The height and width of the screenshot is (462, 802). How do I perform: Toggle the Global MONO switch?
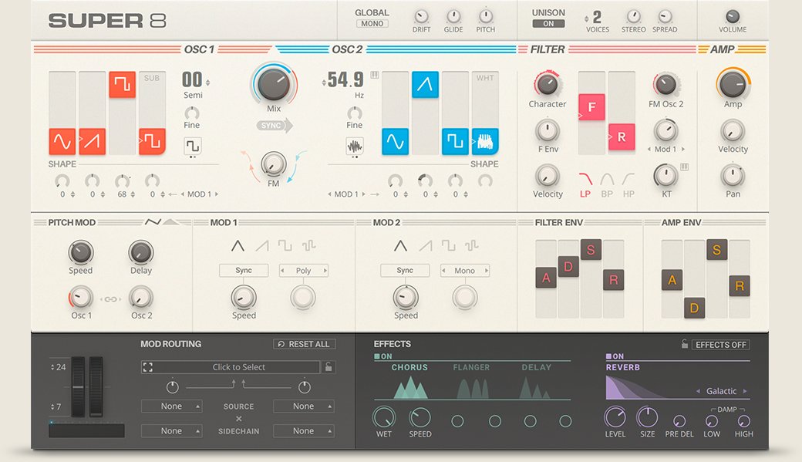click(x=372, y=24)
